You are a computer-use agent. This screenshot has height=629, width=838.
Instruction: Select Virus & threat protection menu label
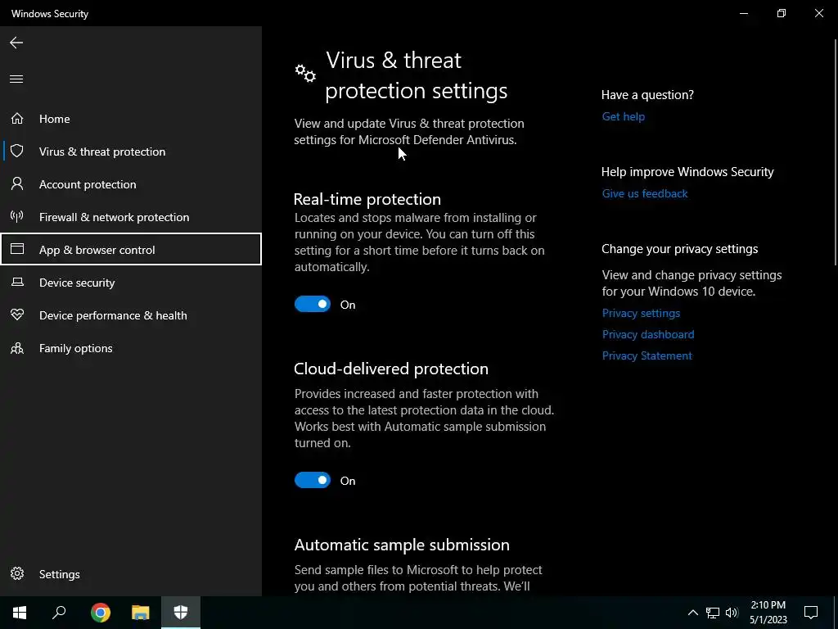pos(102,152)
